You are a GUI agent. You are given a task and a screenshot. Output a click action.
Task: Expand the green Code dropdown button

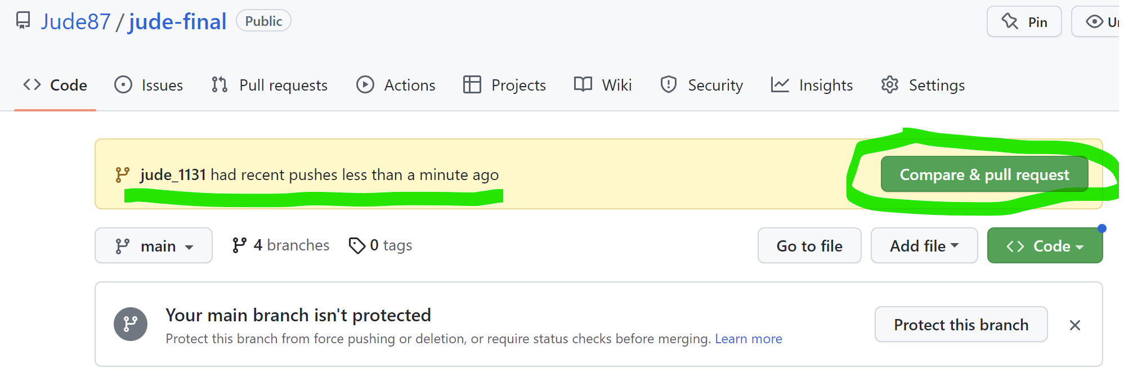pos(1045,246)
